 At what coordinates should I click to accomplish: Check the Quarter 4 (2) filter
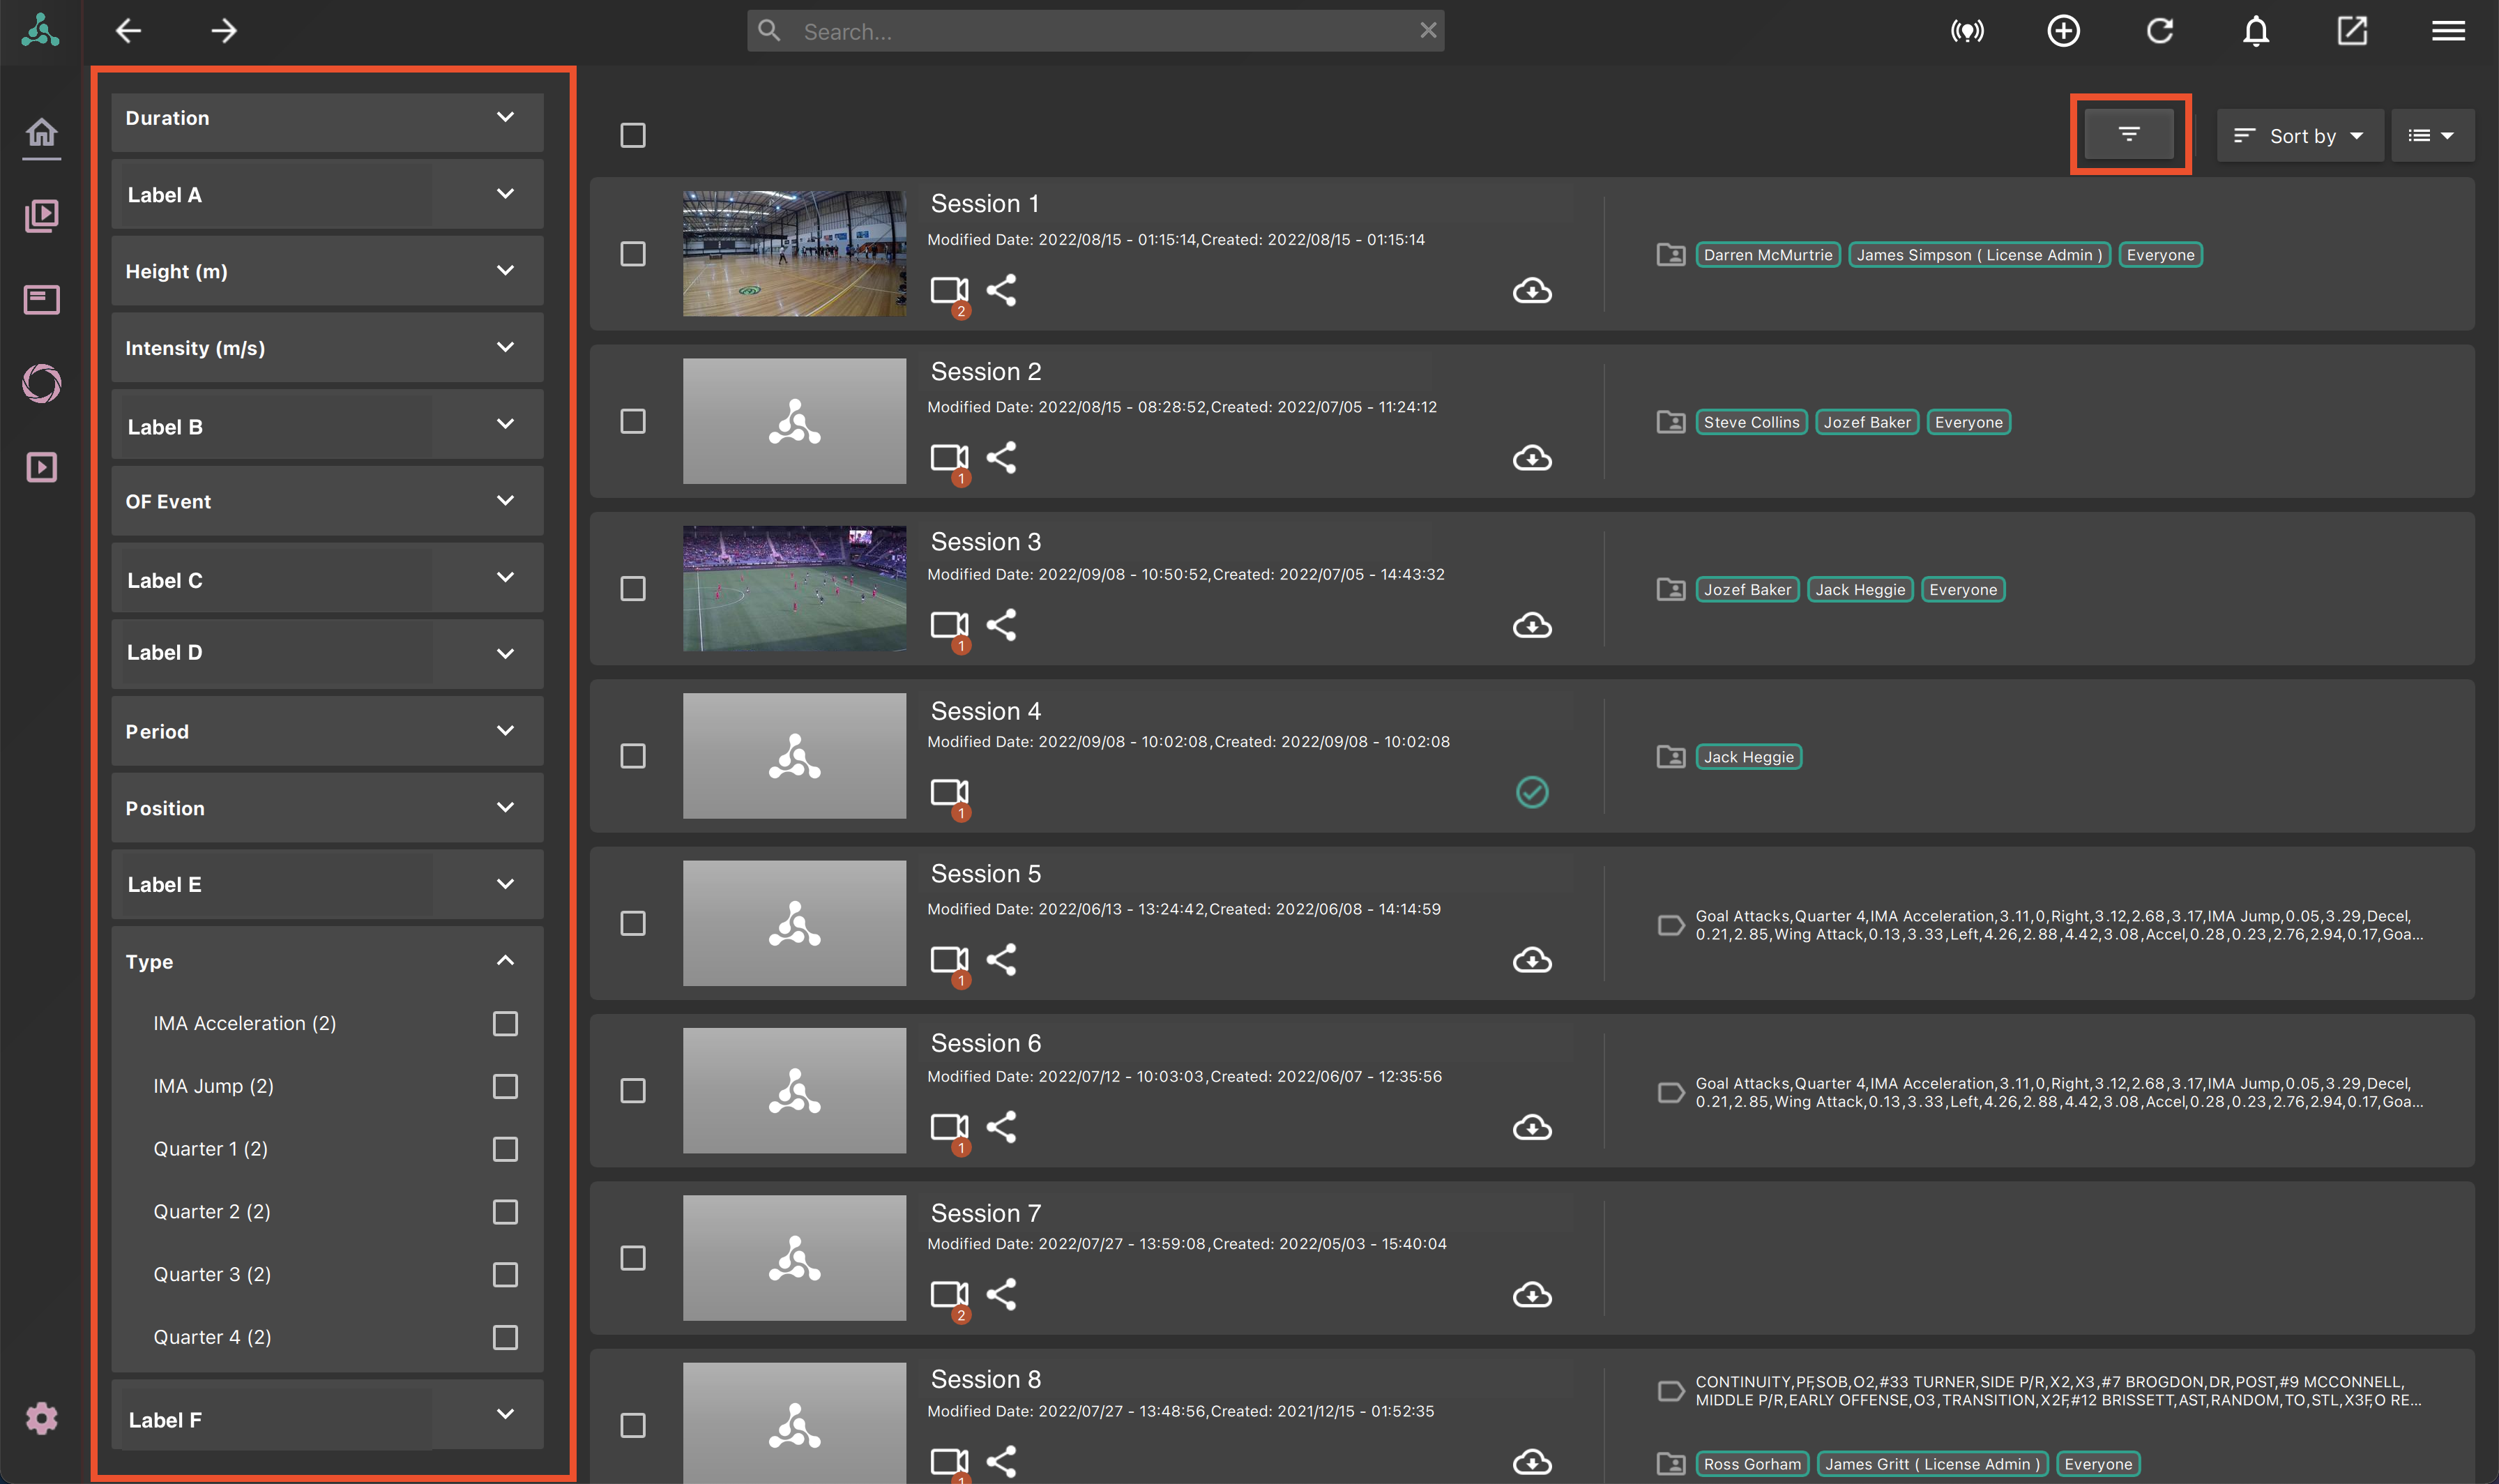505,1337
